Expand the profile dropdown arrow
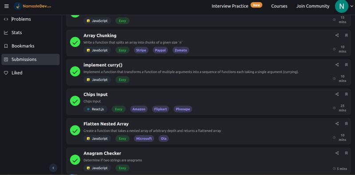Image resolution: width=355 pixels, height=175 pixels. click(351, 6)
